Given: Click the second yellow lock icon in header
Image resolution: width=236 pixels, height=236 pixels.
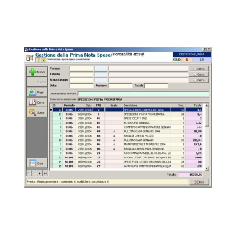Looking at the screenshot, I should pos(43,60).
